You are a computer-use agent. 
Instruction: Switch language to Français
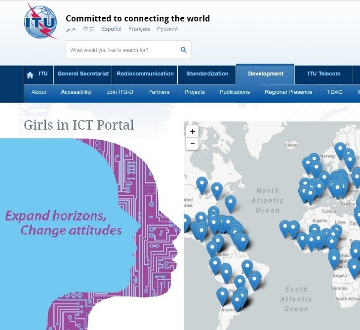coord(139,29)
